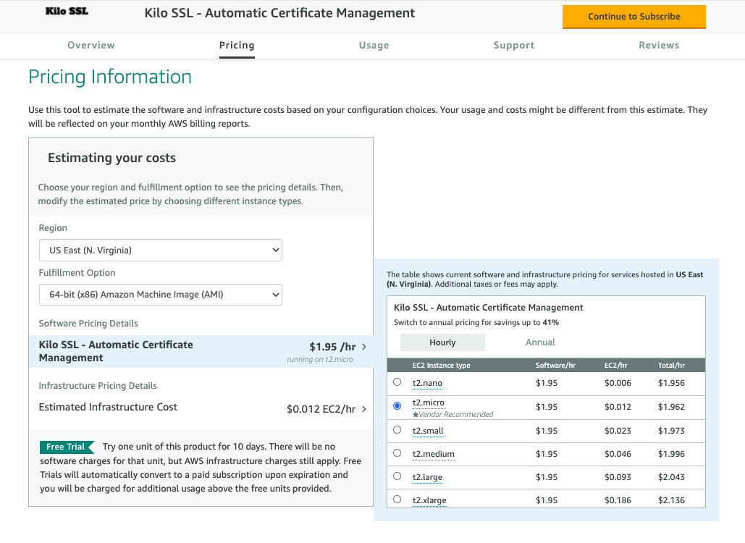
Task: Select the t2.nano radio button
Action: 397,382
